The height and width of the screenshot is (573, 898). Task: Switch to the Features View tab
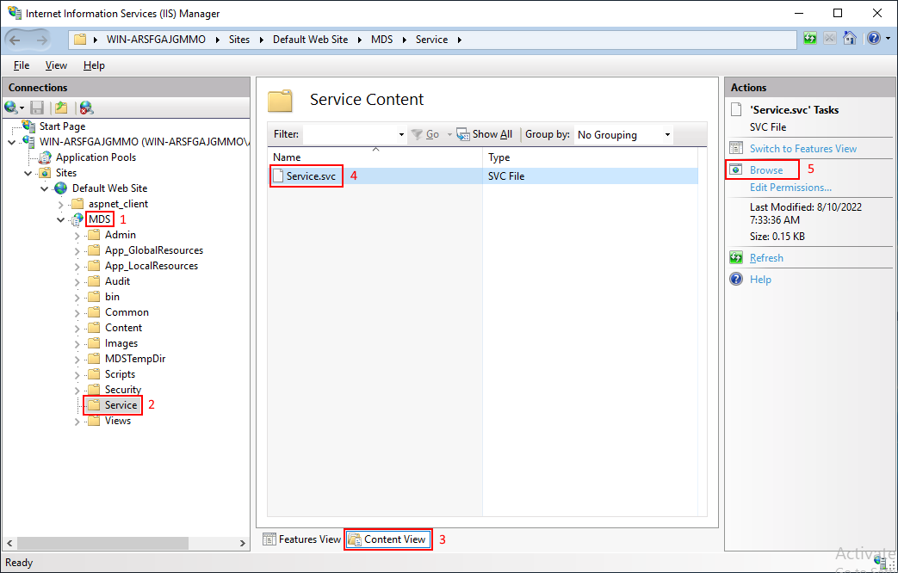[302, 539]
